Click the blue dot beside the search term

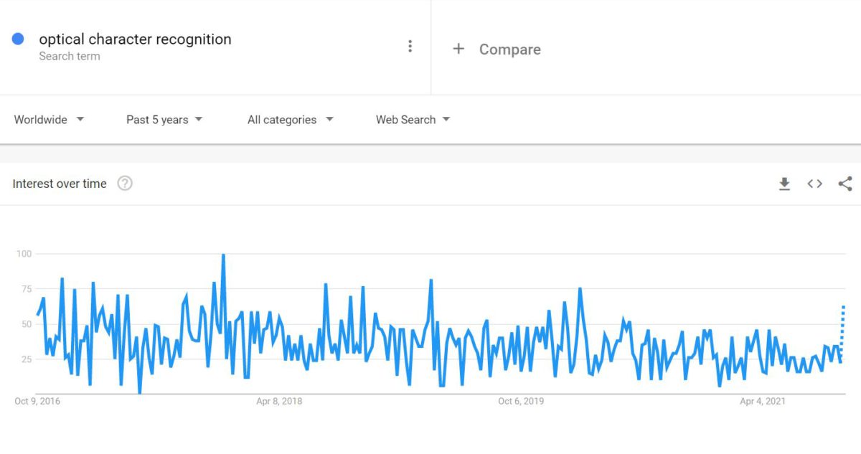click(x=18, y=38)
